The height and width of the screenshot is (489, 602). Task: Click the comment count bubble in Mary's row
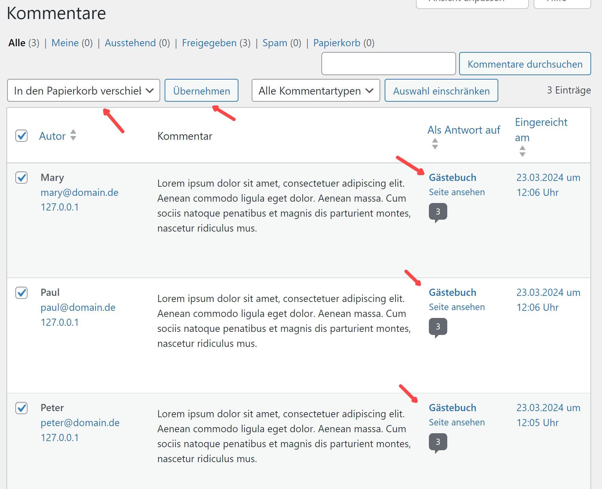(x=438, y=212)
